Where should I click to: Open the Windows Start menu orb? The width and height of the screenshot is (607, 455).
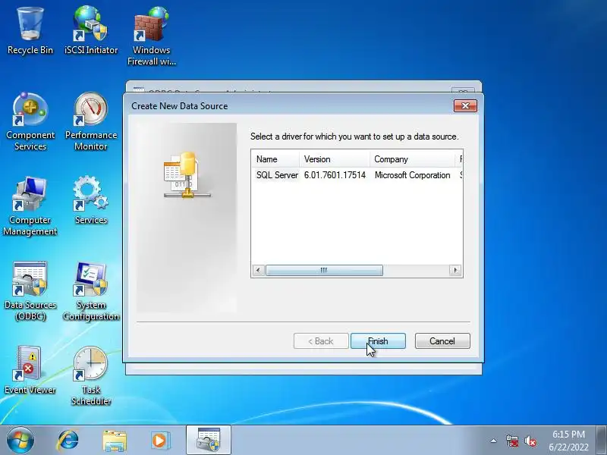[20, 441]
